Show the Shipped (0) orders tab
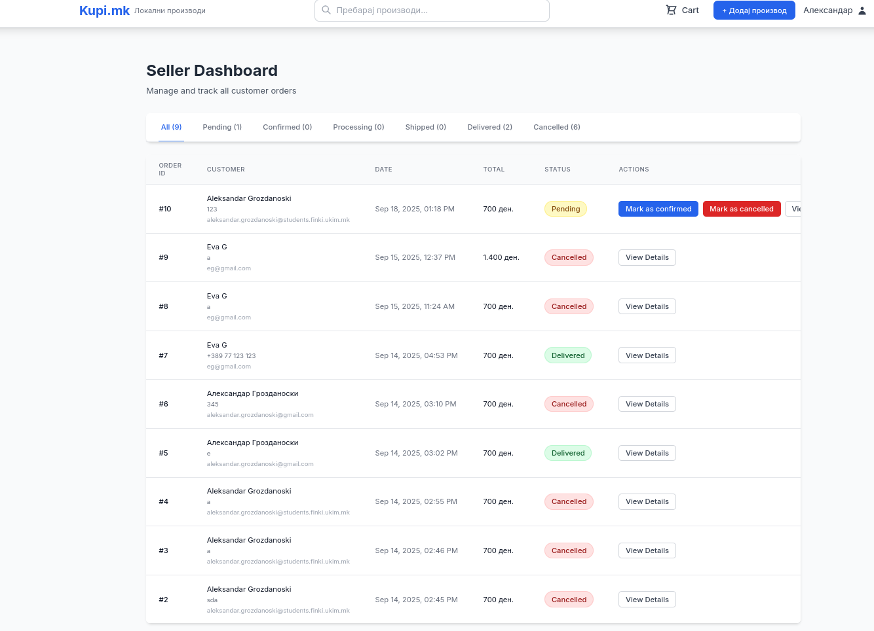Screen dimensions: 874x631 point(425,127)
